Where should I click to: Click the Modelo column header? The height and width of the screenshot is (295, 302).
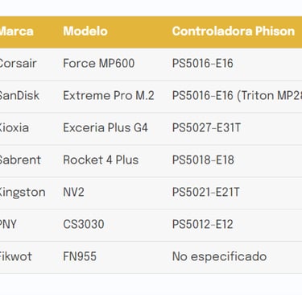85,31
